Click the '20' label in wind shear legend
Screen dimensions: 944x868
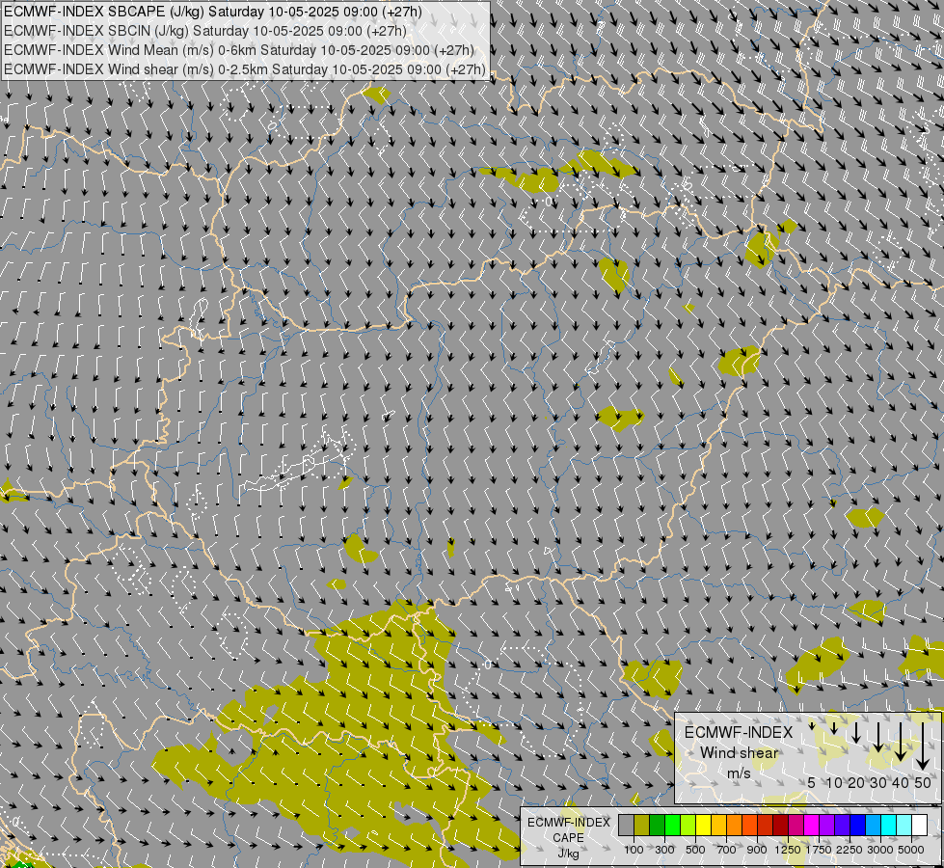[856, 782]
